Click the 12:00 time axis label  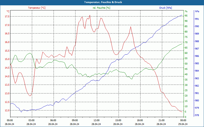(96, 120)
